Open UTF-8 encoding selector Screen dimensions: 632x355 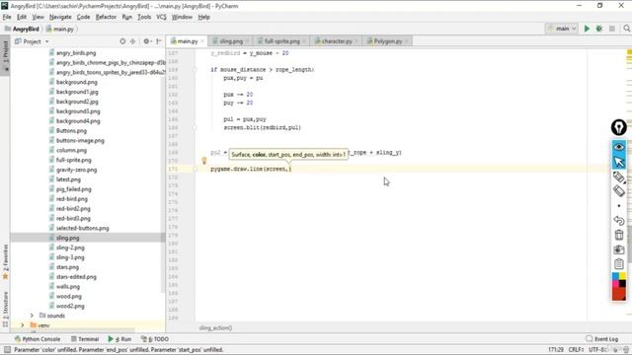tap(597, 350)
